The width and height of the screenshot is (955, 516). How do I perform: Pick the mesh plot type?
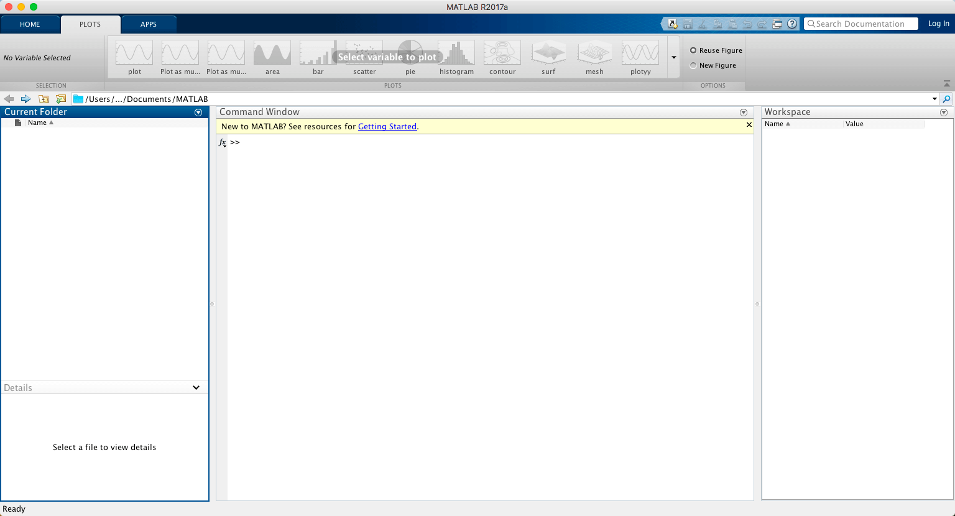click(594, 58)
